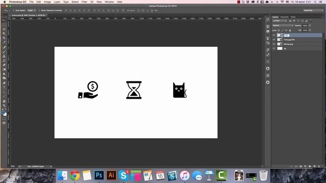Switch to the Paths tab

(293, 17)
